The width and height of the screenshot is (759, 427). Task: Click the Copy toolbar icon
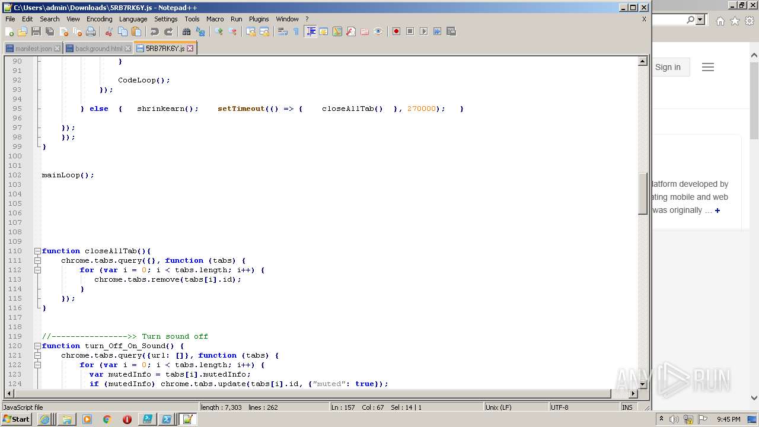click(x=123, y=31)
